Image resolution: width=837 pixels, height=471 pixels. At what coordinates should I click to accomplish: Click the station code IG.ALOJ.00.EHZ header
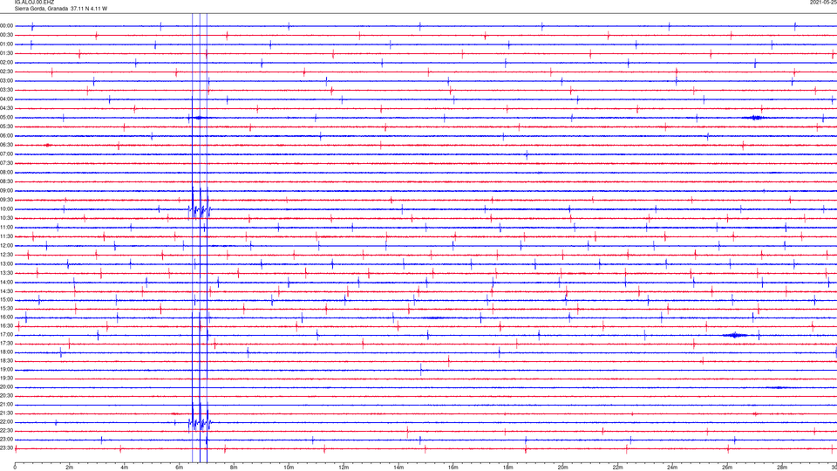click(34, 3)
